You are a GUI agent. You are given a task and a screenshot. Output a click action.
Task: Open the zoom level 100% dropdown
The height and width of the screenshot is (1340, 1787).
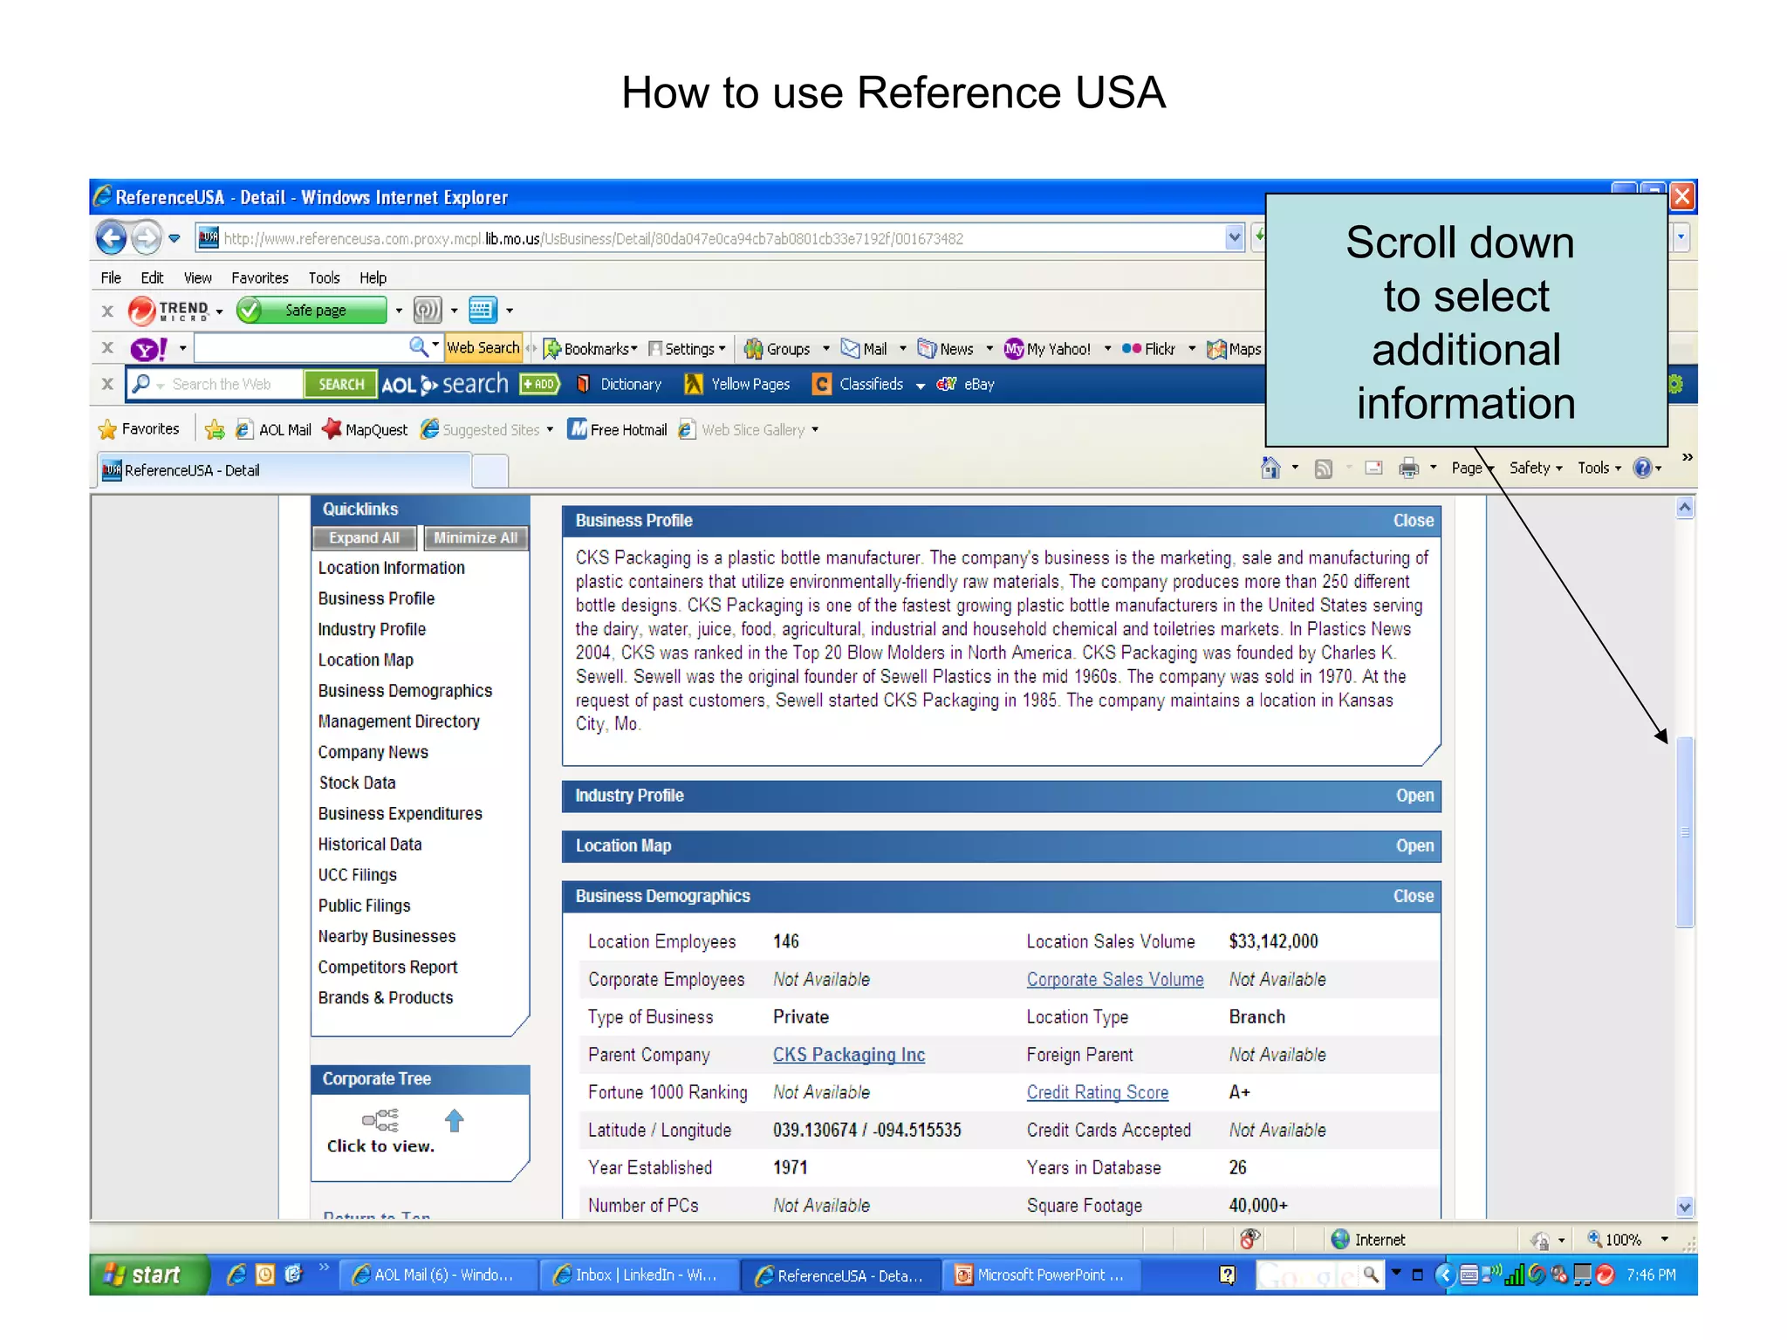pyautogui.click(x=1664, y=1240)
